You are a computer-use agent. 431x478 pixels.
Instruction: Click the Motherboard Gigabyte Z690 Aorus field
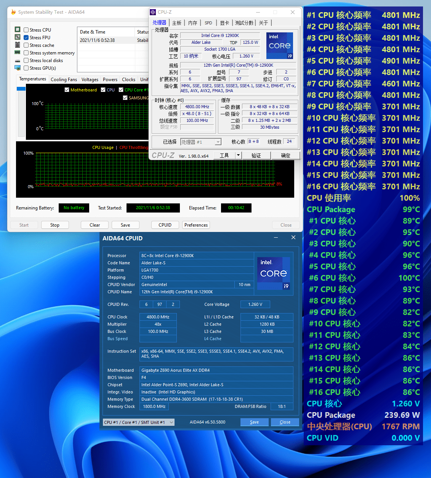(216, 370)
